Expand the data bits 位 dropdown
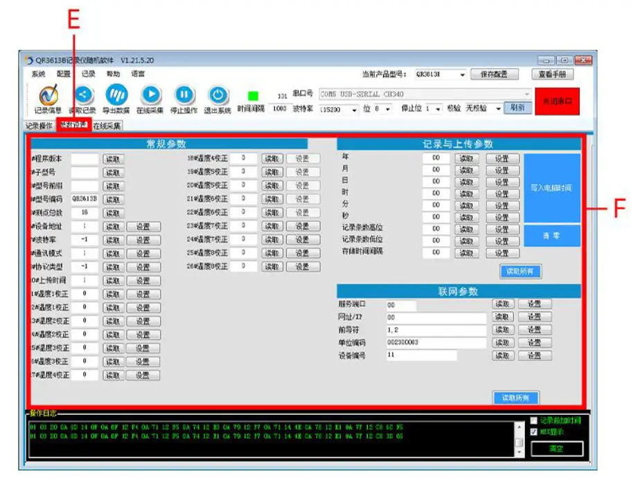The width and height of the screenshot is (631, 484). pos(387,109)
